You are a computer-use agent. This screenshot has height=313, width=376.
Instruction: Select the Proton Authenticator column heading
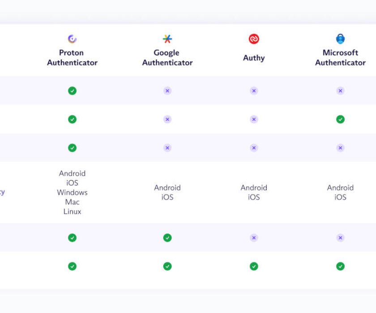click(72, 58)
